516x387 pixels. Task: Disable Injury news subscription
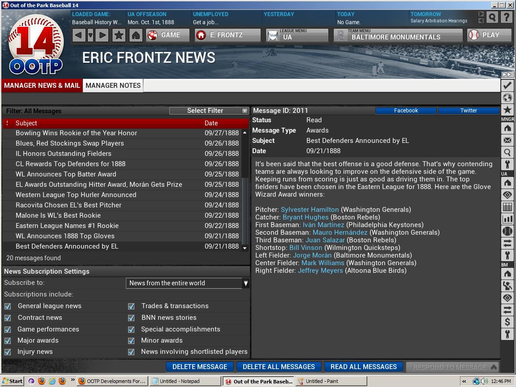click(8, 352)
